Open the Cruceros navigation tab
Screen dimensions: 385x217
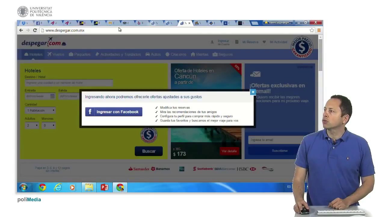(x=176, y=55)
